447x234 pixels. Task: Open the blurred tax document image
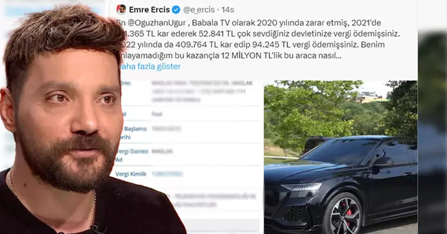click(x=190, y=157)
